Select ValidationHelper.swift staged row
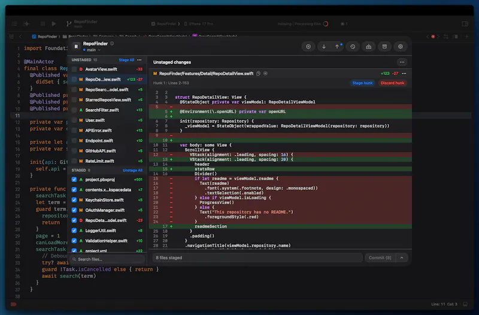The width and height of the screenshot is (479, 315). (x=107, y=241)
